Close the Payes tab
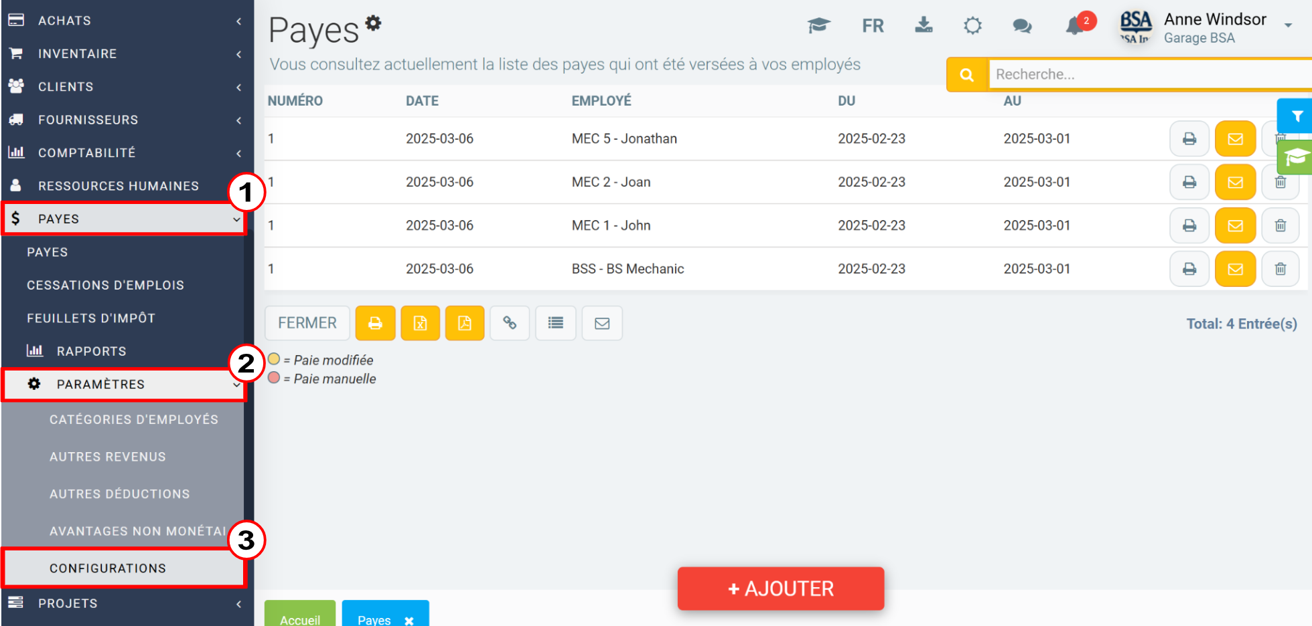The width and height of the screenshot is (1312, 626). [409, 621]
